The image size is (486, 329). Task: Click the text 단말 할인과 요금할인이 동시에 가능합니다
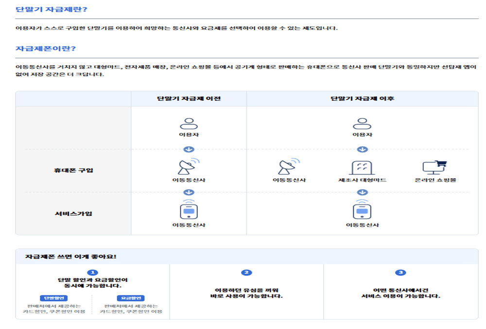(92, 283)
